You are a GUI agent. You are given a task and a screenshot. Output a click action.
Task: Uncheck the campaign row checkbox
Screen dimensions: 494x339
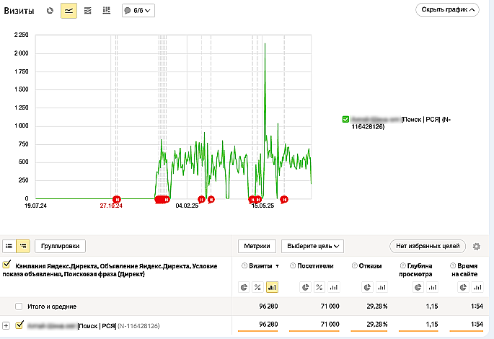[x=19, y=325]
